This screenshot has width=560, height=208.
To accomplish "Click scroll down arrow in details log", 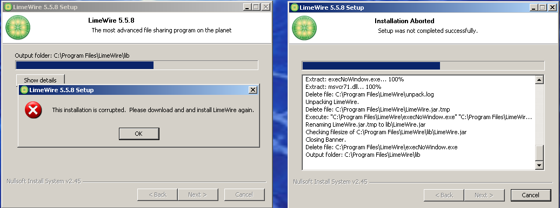I will click(539, 165).
